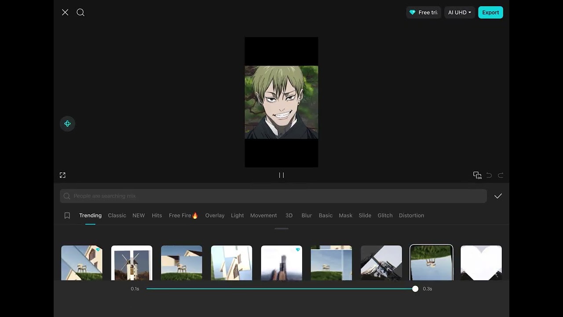The height and width of the screenshot is (317, 563).
Task: Close the editor with the X icon
Action: 65,12
